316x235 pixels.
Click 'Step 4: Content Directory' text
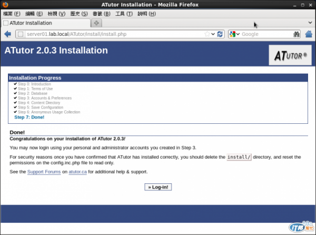(39, 103)
